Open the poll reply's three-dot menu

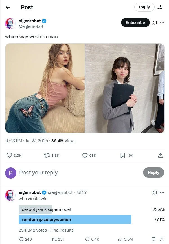[x=162, y=193]
